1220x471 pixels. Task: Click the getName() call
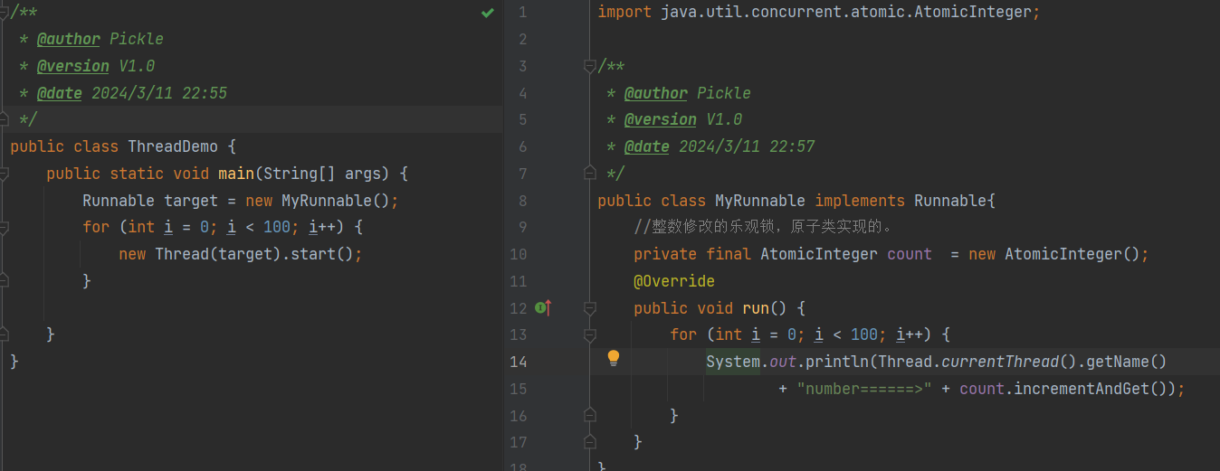[x=1127, y=362]
